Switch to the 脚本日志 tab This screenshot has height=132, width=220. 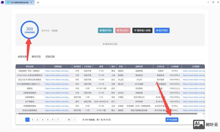36,56
